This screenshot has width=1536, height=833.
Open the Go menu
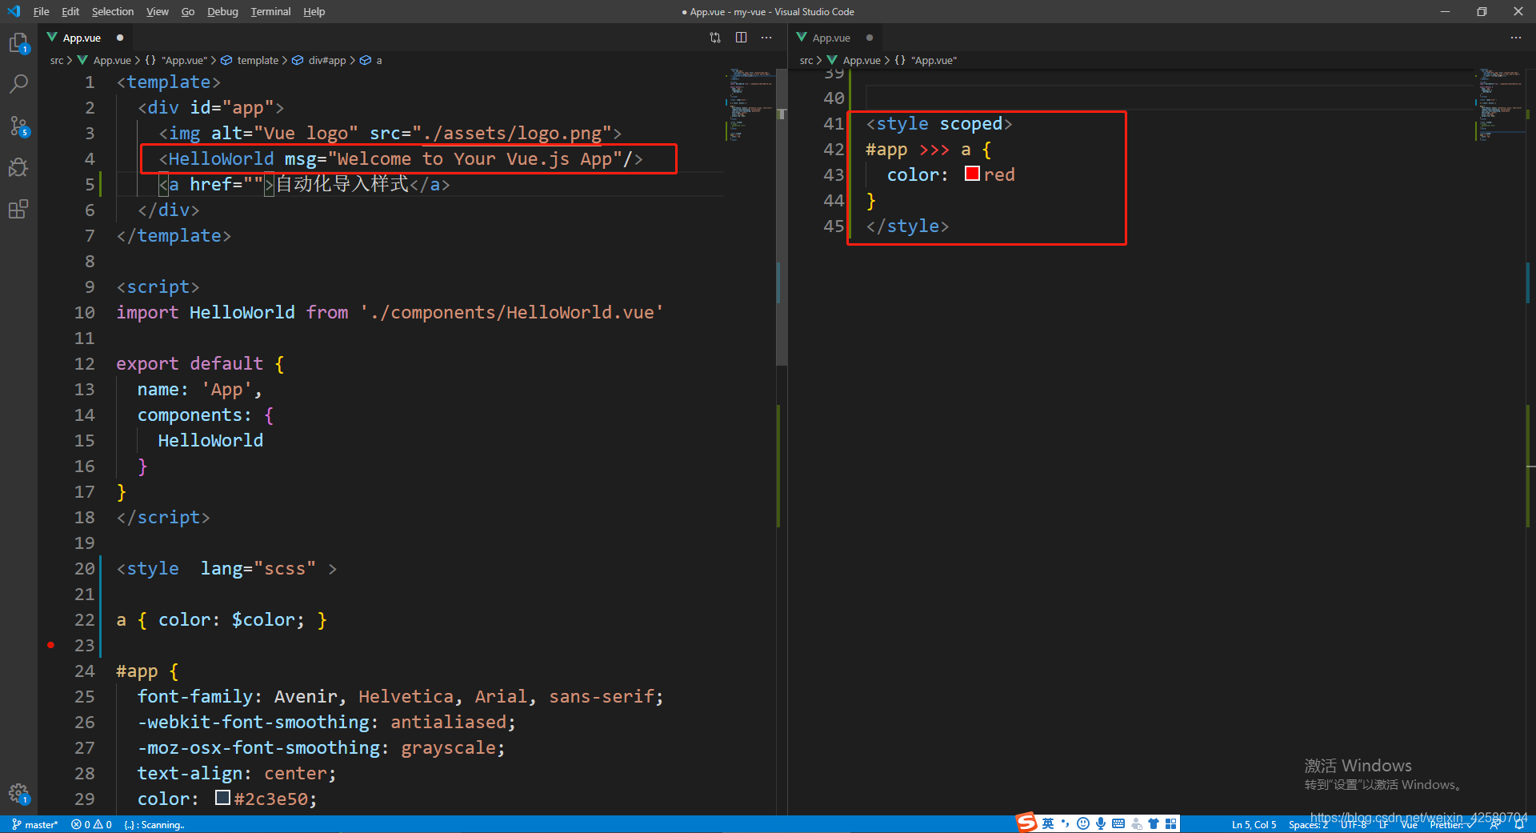pyautogui.click(x=188, y=11)
